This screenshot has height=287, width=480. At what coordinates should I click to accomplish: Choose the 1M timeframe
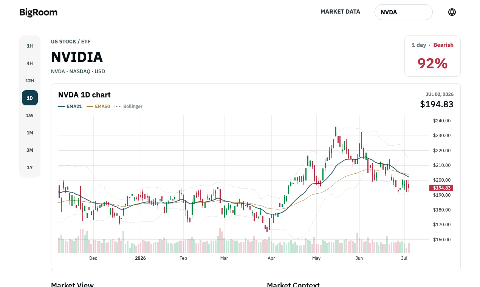pos(30,133)
